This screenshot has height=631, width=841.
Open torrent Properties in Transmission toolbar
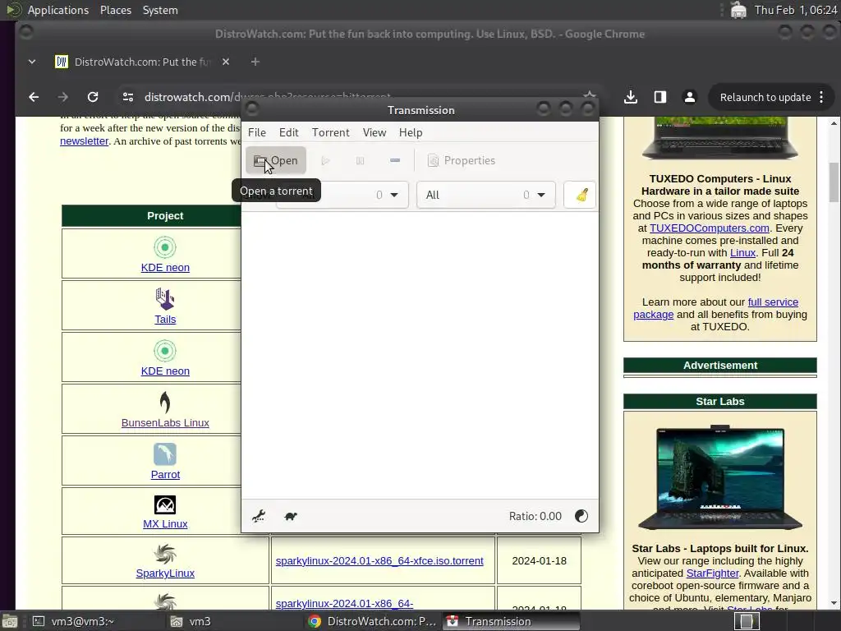(462, 160)
